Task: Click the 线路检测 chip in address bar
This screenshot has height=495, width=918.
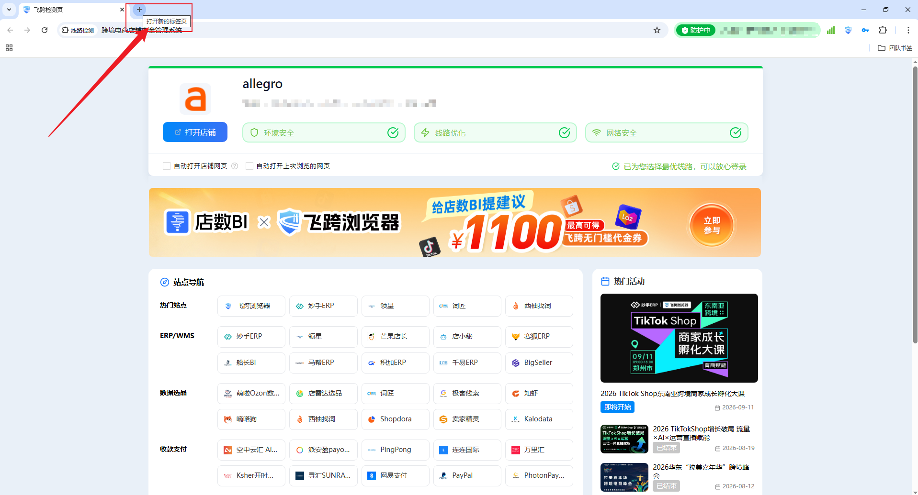Action: pos(78,30)
